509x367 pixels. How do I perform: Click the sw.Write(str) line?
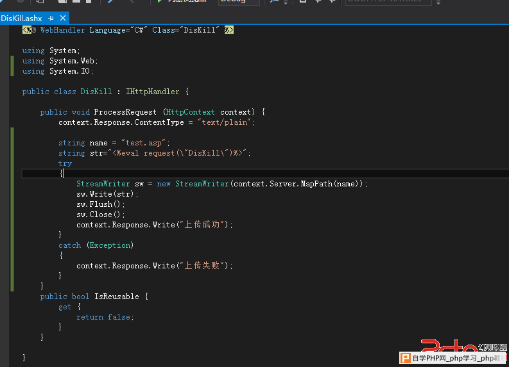coord(107,194)
